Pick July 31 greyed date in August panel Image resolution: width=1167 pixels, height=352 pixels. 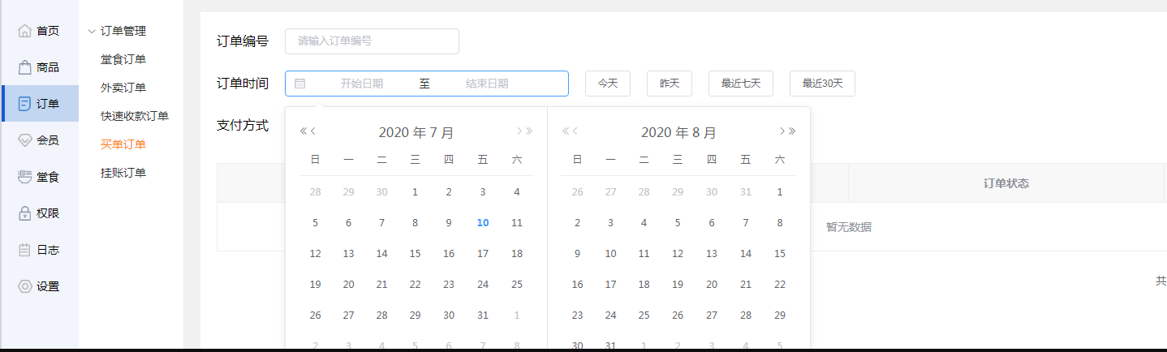[x=746, y=192]
